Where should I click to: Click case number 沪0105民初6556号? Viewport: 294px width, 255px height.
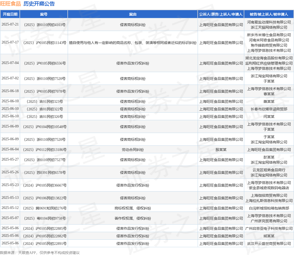tap(45, 63)
